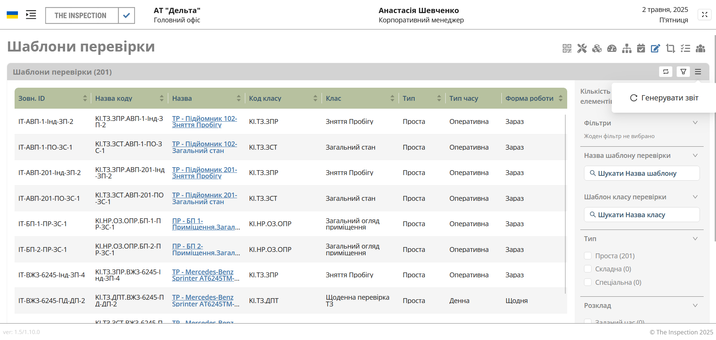Viewport: 716px width, 340px height.
Task: Select Генерувати звіт from the menu
Action: coord(664,98)
